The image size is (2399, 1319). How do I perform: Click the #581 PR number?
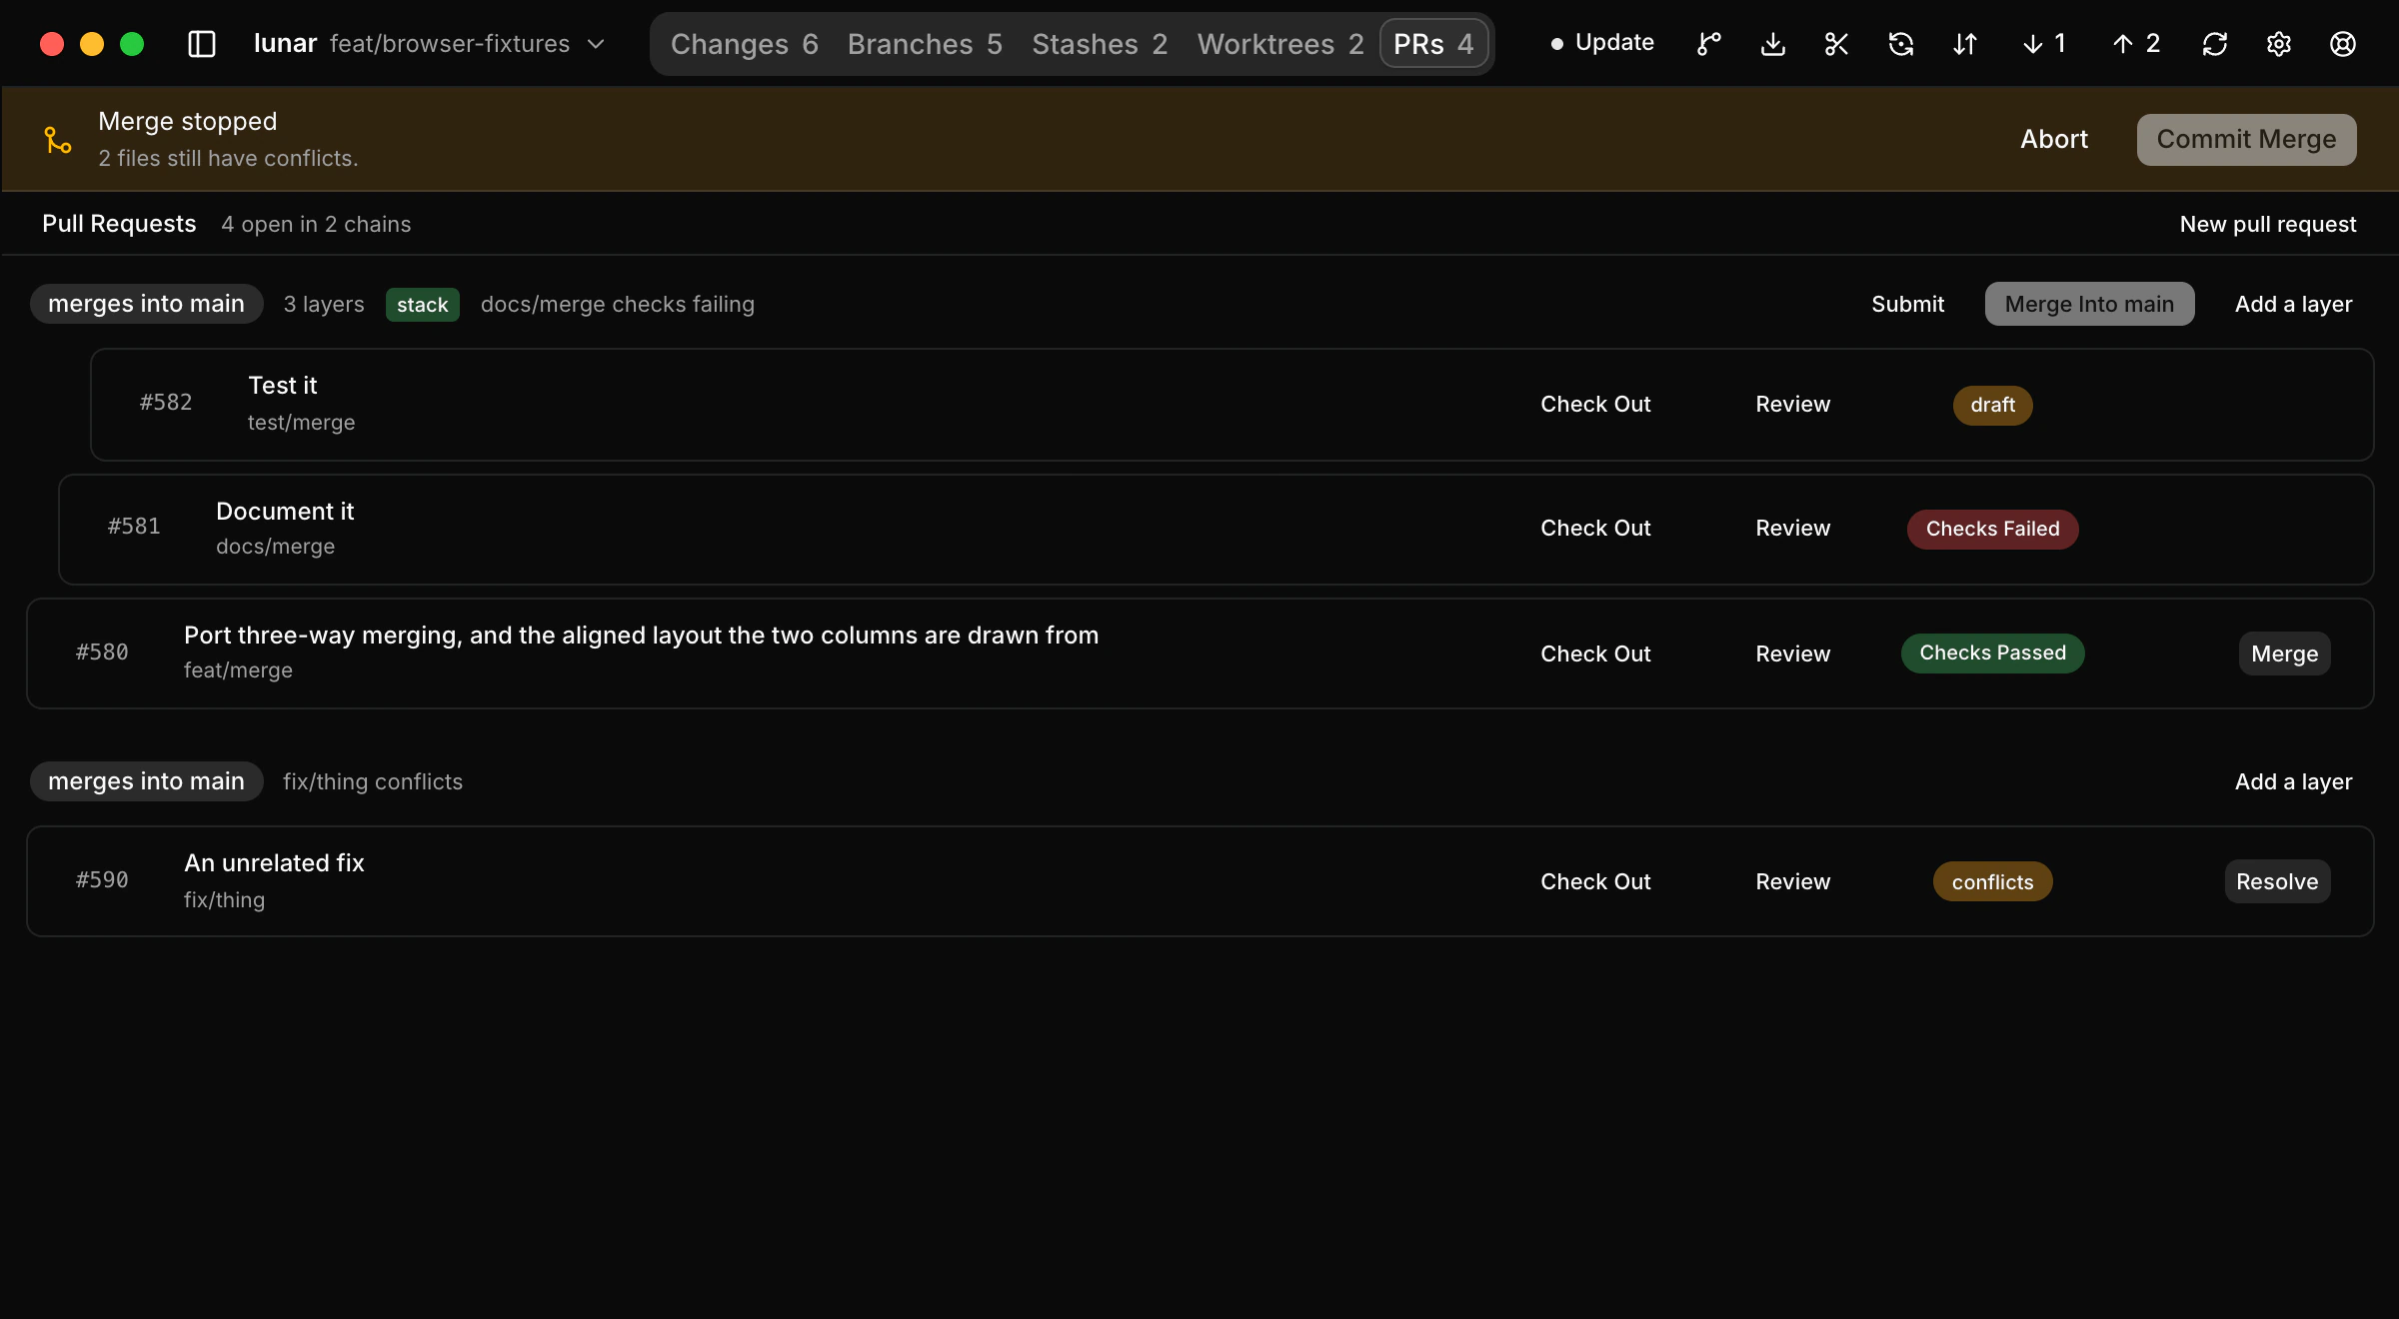point(134,527)
